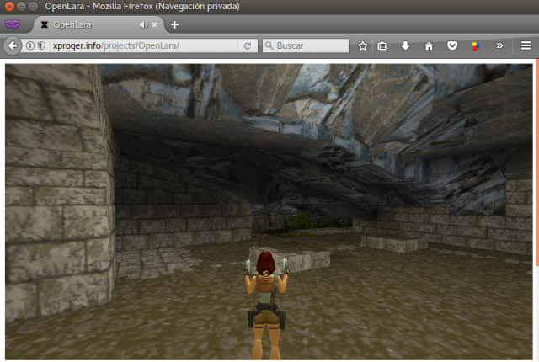This screenshot has width=539, height=362.
Task: Save the page to Pocket
Action: 452,45
